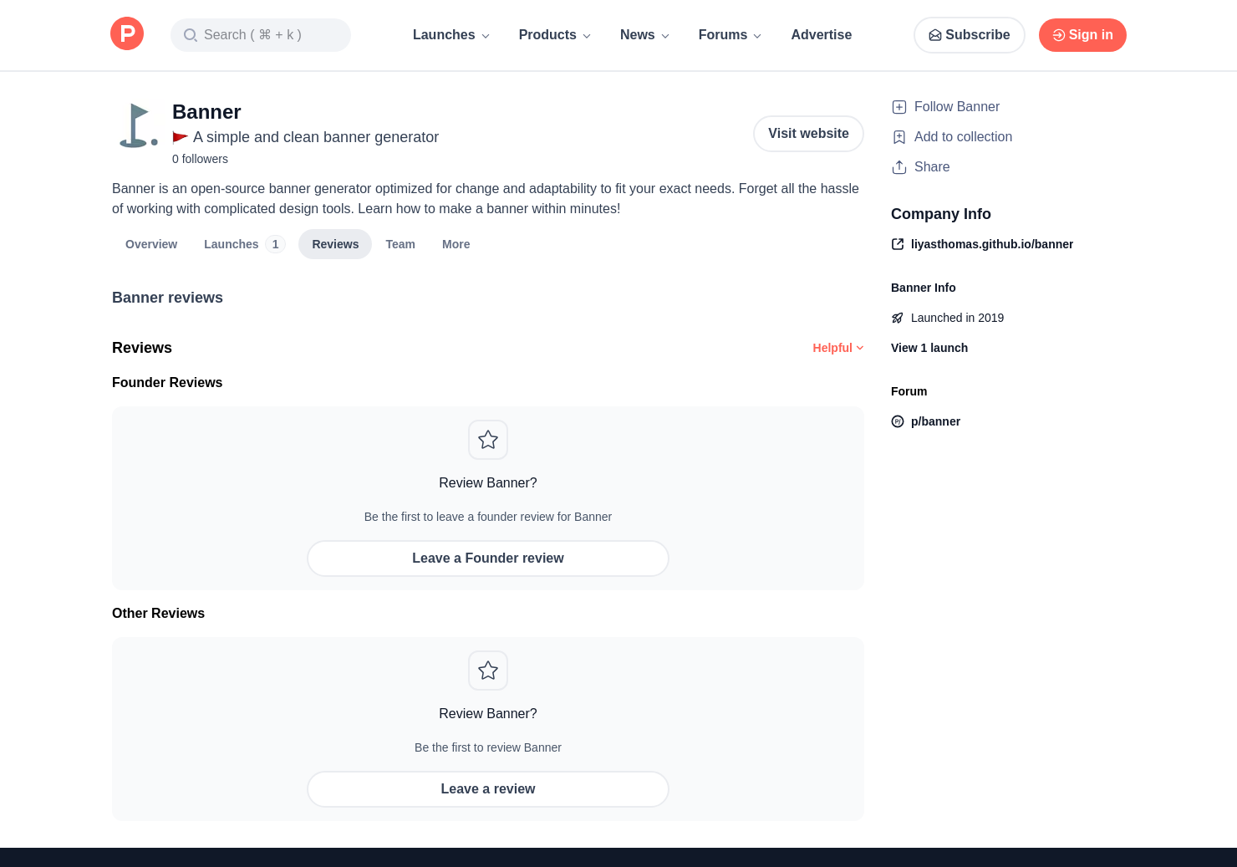The image size is (1237, 867).
Task: Click the Leave a review button
Action: [488, 789]
